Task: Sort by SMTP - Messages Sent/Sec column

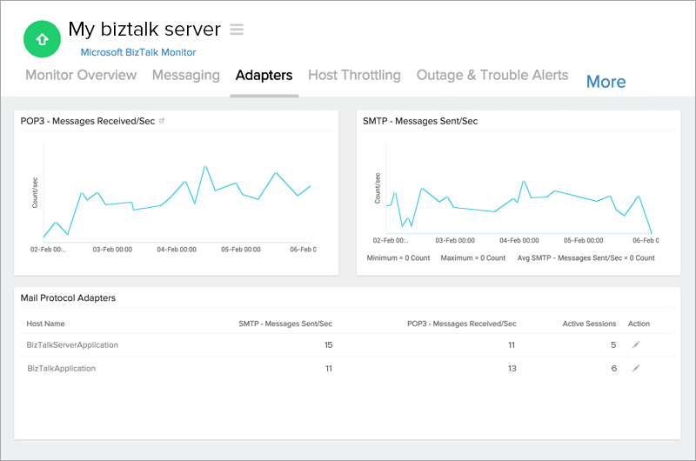Action: point(285,324)
